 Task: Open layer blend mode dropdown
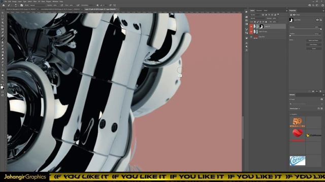[x=258, y=18]
